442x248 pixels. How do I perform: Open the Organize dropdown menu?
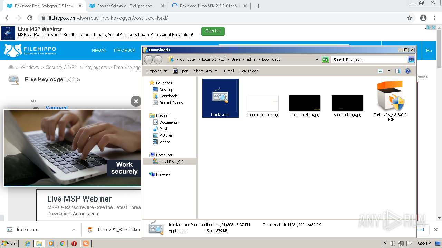(156, 71)
